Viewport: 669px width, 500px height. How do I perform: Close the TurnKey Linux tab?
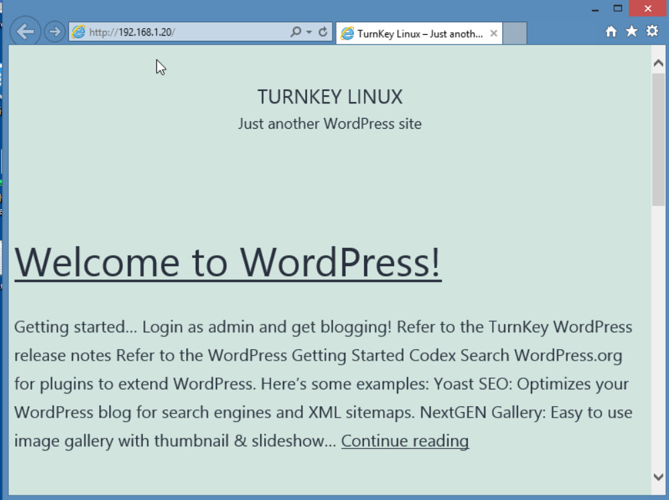point(493,34)
